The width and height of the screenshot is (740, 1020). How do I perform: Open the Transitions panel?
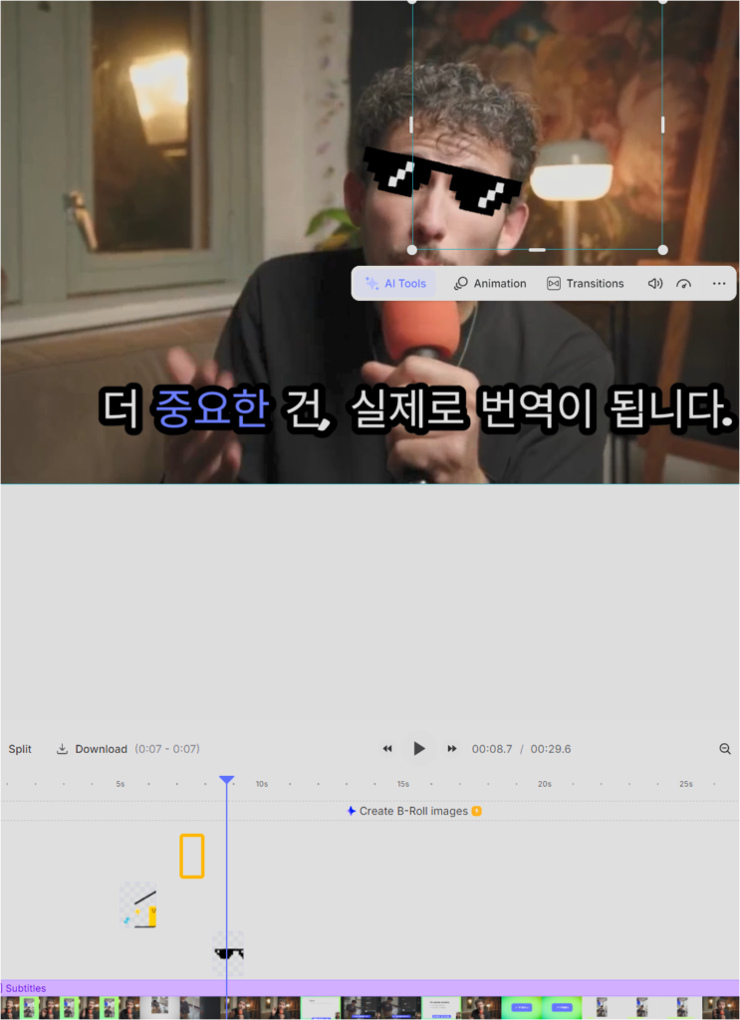[x=585, y=284]
